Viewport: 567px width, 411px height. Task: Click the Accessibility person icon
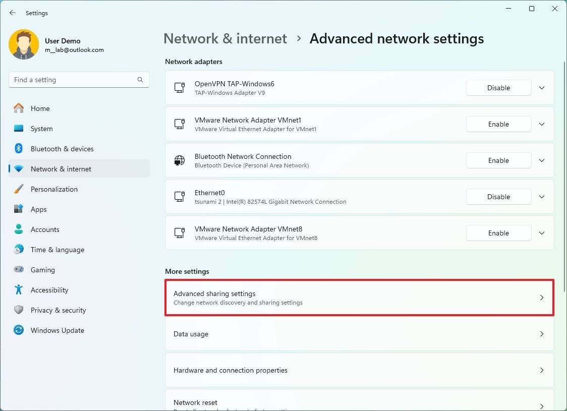click(x=19, y=290)
